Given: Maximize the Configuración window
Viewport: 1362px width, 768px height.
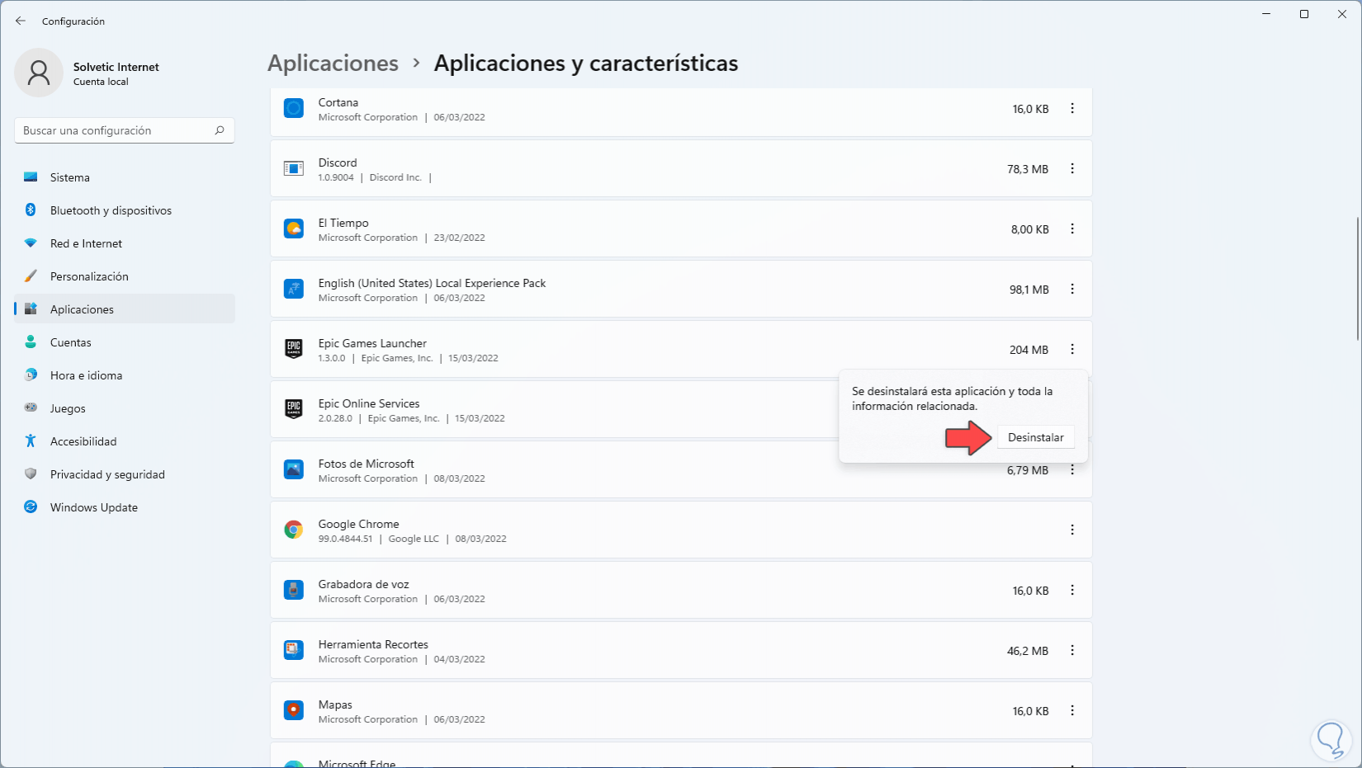Looking at the screenshot, I should [x=1304, y=14].
